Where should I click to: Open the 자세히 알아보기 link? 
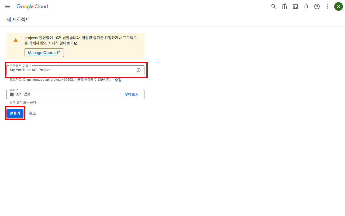click(63, 43)
